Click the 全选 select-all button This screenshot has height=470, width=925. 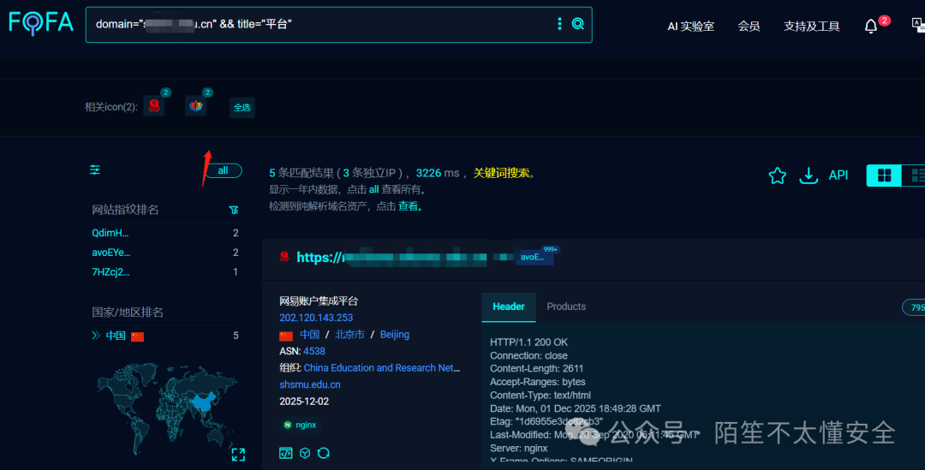242,107
